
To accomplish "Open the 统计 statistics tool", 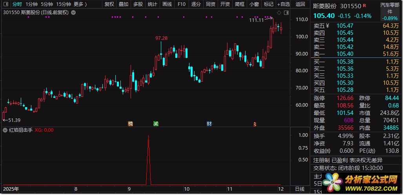I will click(153, 4).
